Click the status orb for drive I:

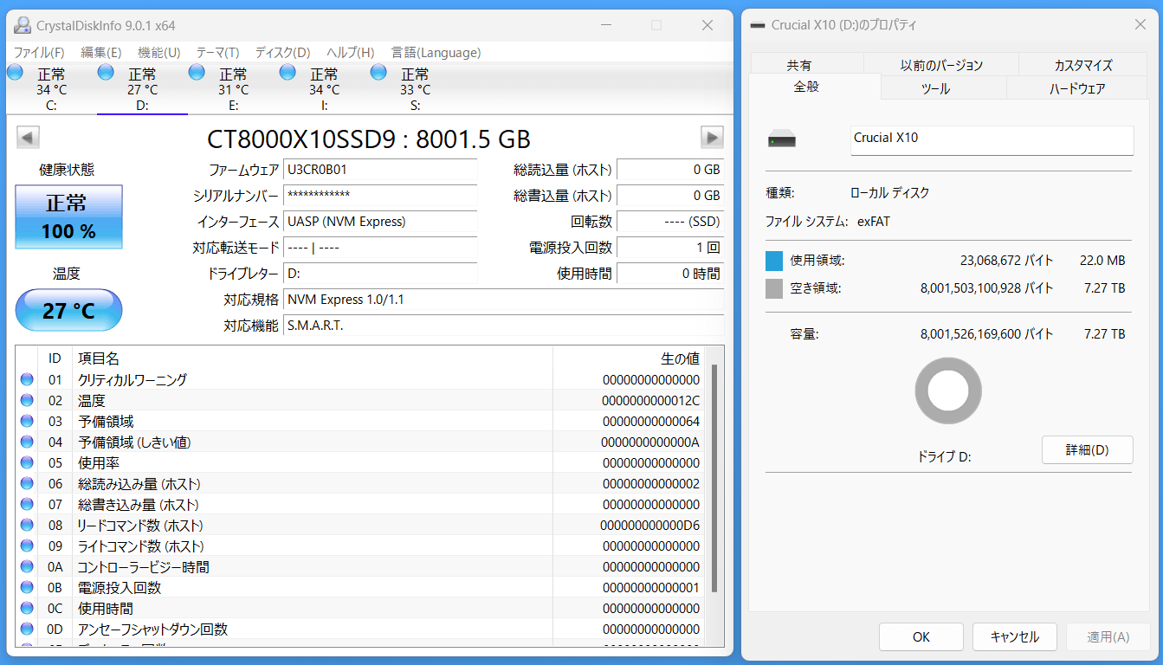pyautogui.click(x=288, y=73)
